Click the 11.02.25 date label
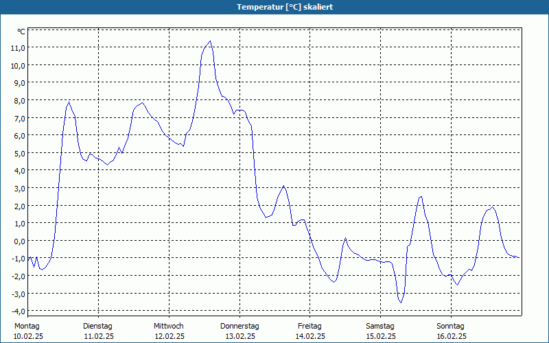 [99, 337]
